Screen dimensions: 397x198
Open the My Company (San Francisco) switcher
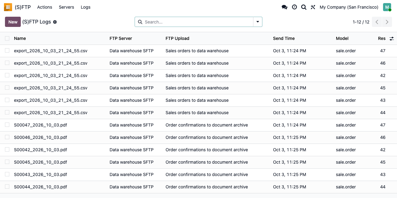(349, 7)
